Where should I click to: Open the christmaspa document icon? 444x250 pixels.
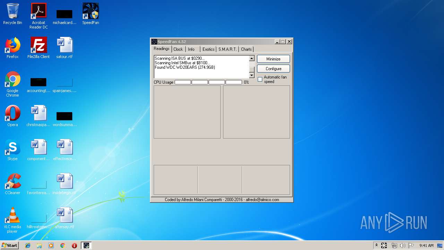point(39,116)
